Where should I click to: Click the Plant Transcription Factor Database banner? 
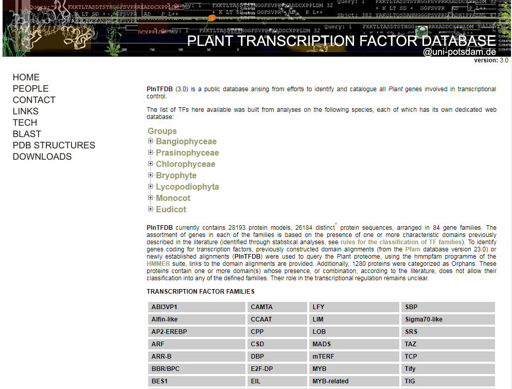[x=256, y=28]
